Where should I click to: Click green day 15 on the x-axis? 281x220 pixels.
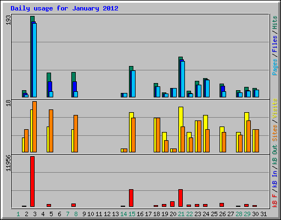(x=132, y=214)
